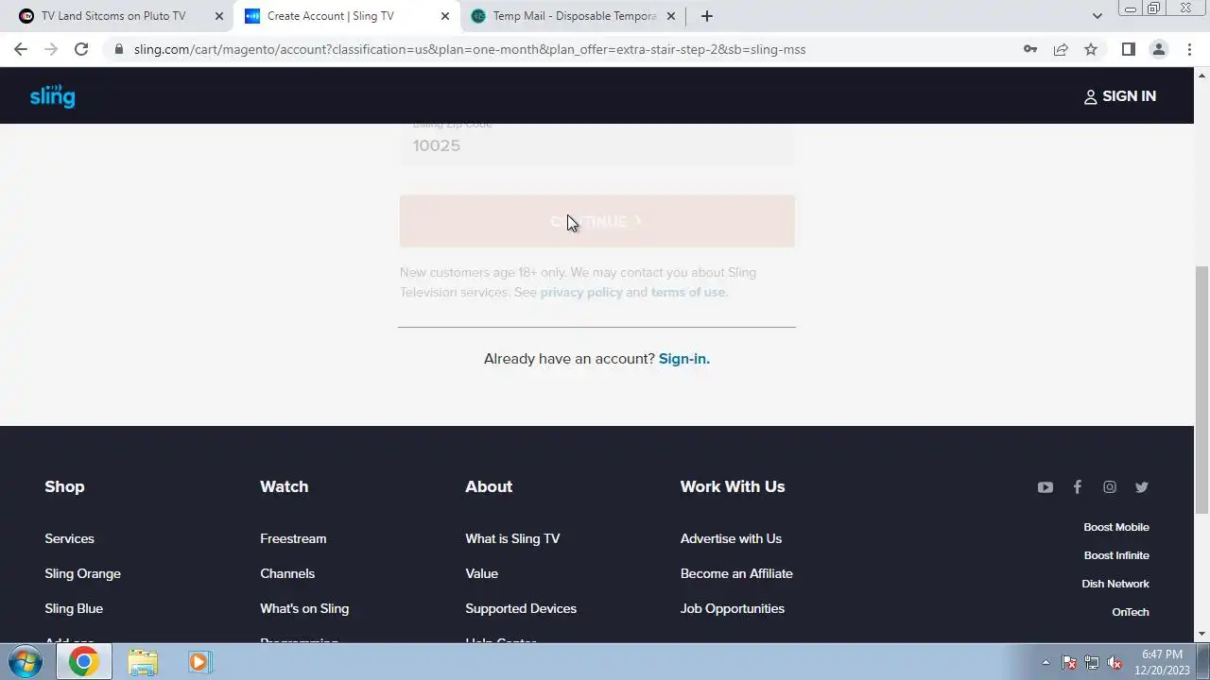Open Dish Network link

tap(1115, 584)
